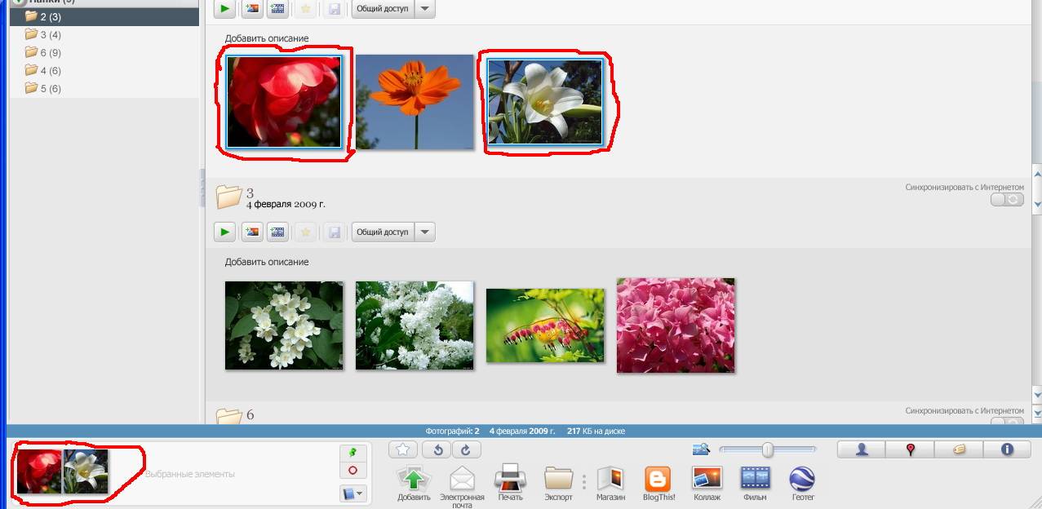Click the 'Фильм' button in the bottom bar
Image resolution: width=1042 pixels, height=509 pixels.
point(756,484)
